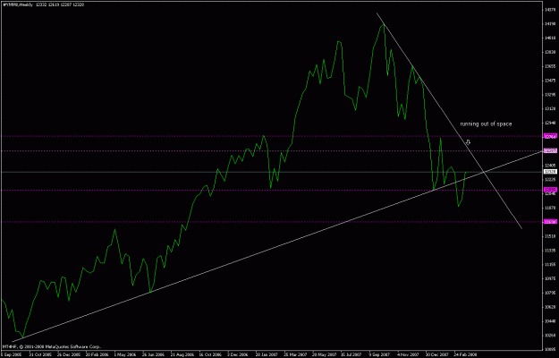559x358 pixels.
Task: Click the 25 Mar 2007 date label
Action: pyautogui.click(x=295, y=354)
